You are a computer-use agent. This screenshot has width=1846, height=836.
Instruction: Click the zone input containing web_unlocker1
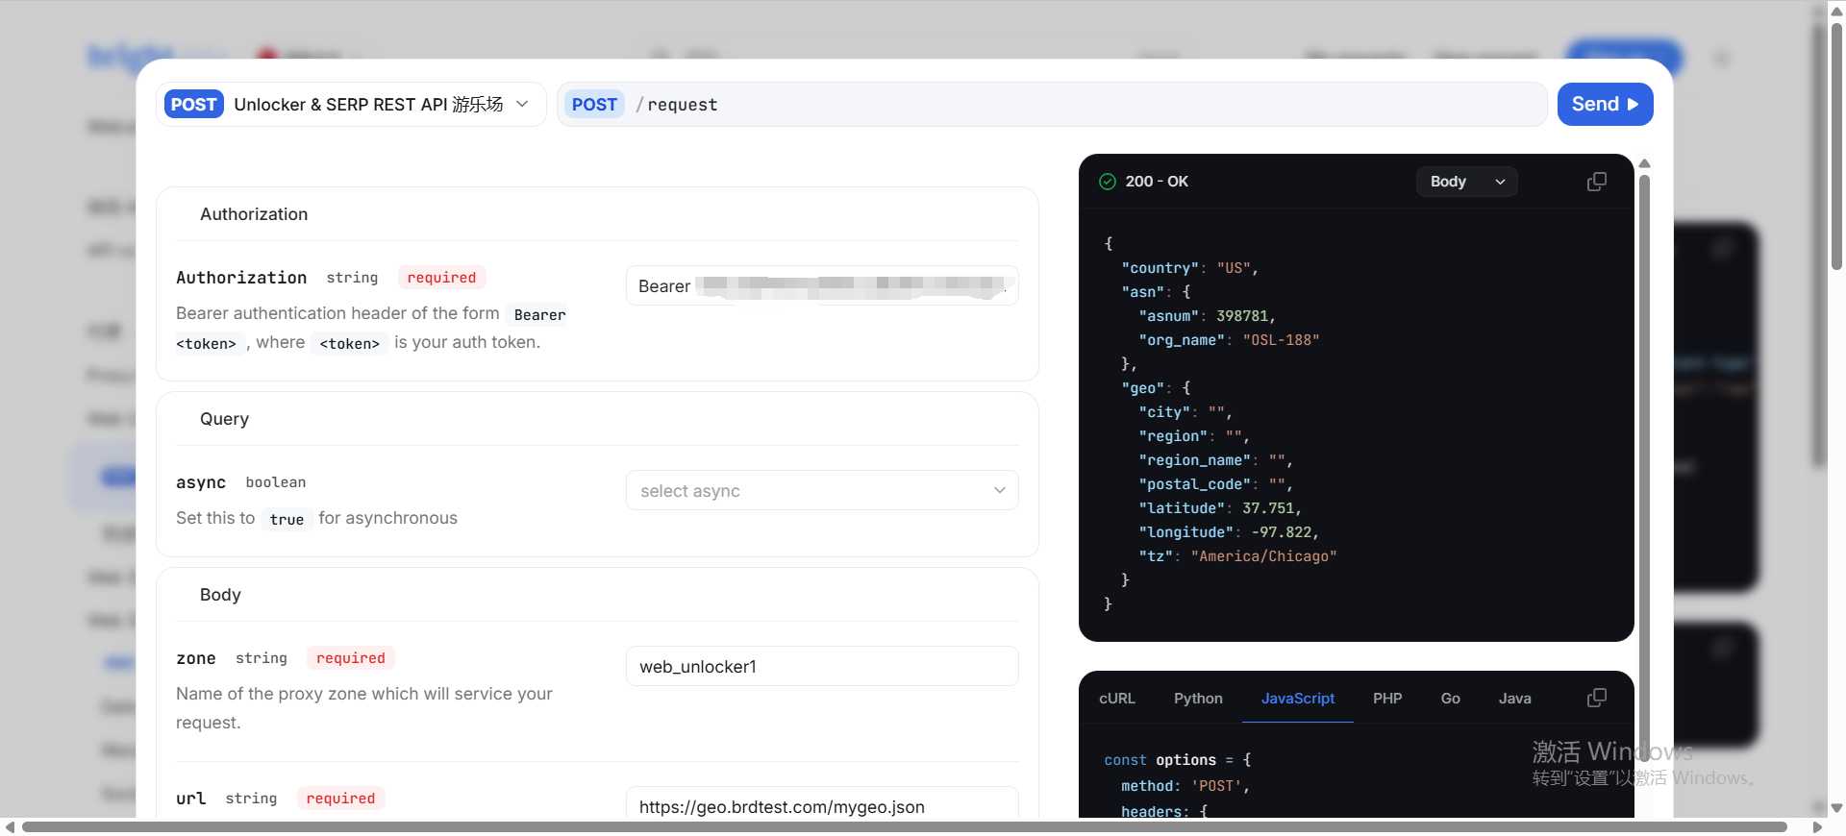click(822, 666)
